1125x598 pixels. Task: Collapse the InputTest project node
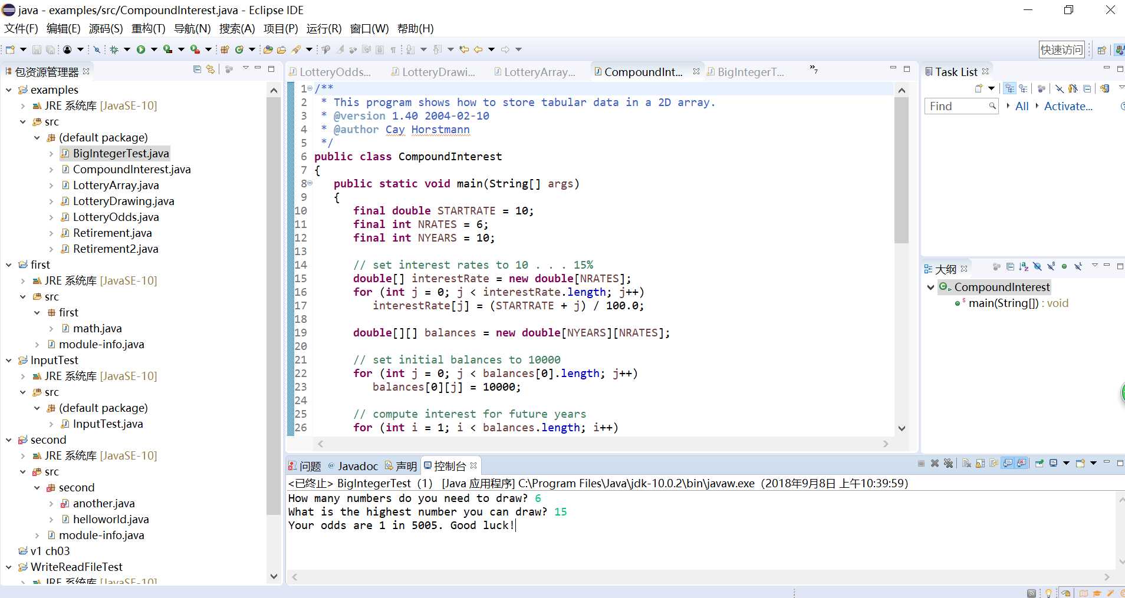(x=9, y=360)
